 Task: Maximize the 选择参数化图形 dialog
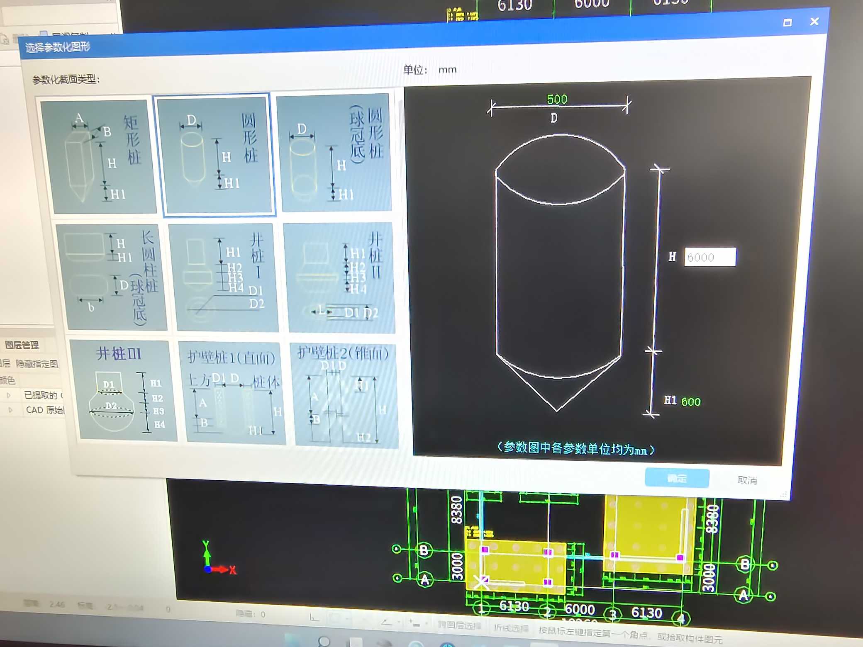coord(787,23)
